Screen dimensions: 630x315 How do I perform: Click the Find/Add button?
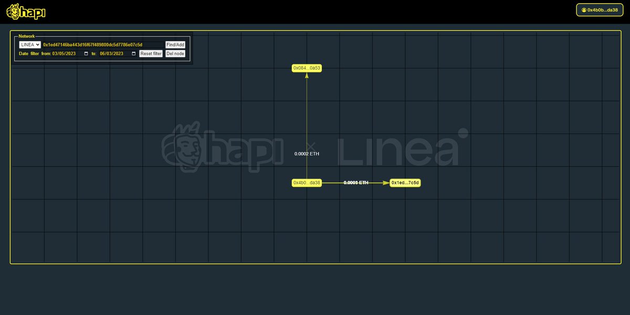175,45
